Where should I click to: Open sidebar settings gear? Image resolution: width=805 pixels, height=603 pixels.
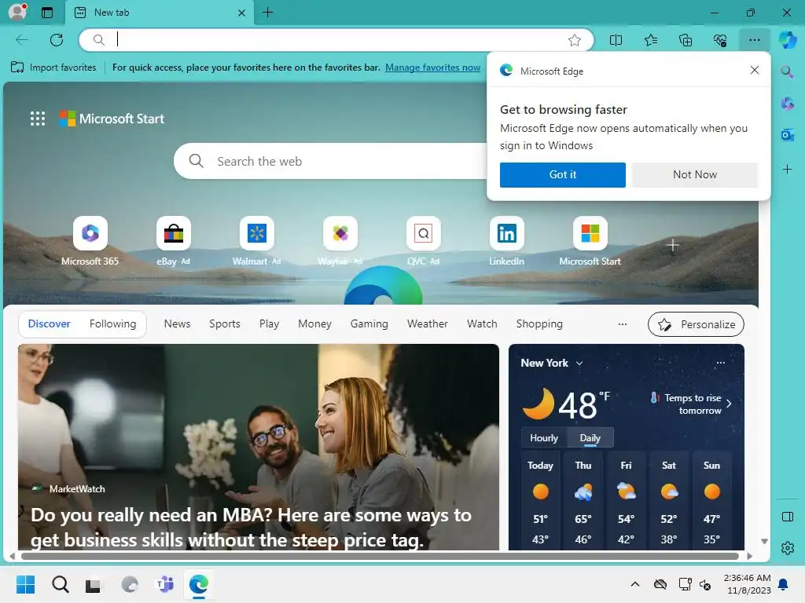pyautogui.click(x=787, y=548)
